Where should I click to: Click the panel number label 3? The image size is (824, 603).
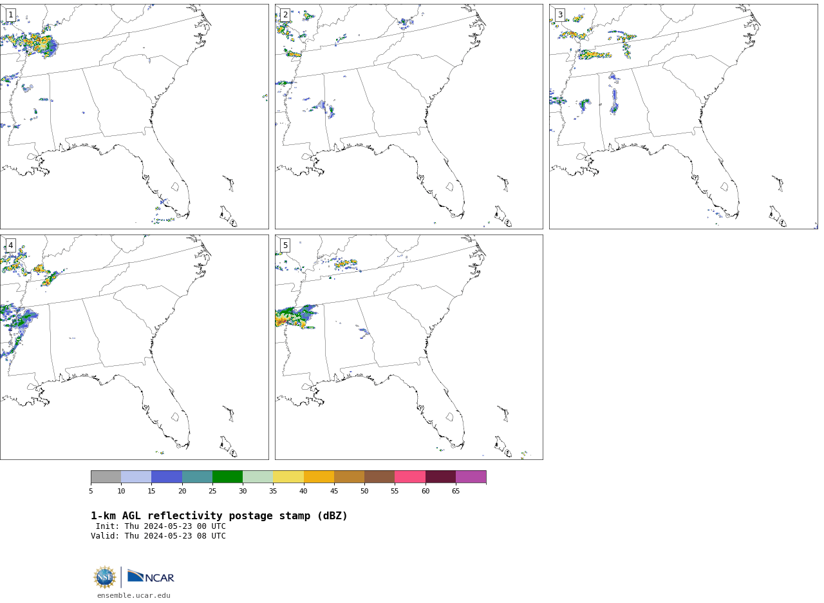(560, 15)
